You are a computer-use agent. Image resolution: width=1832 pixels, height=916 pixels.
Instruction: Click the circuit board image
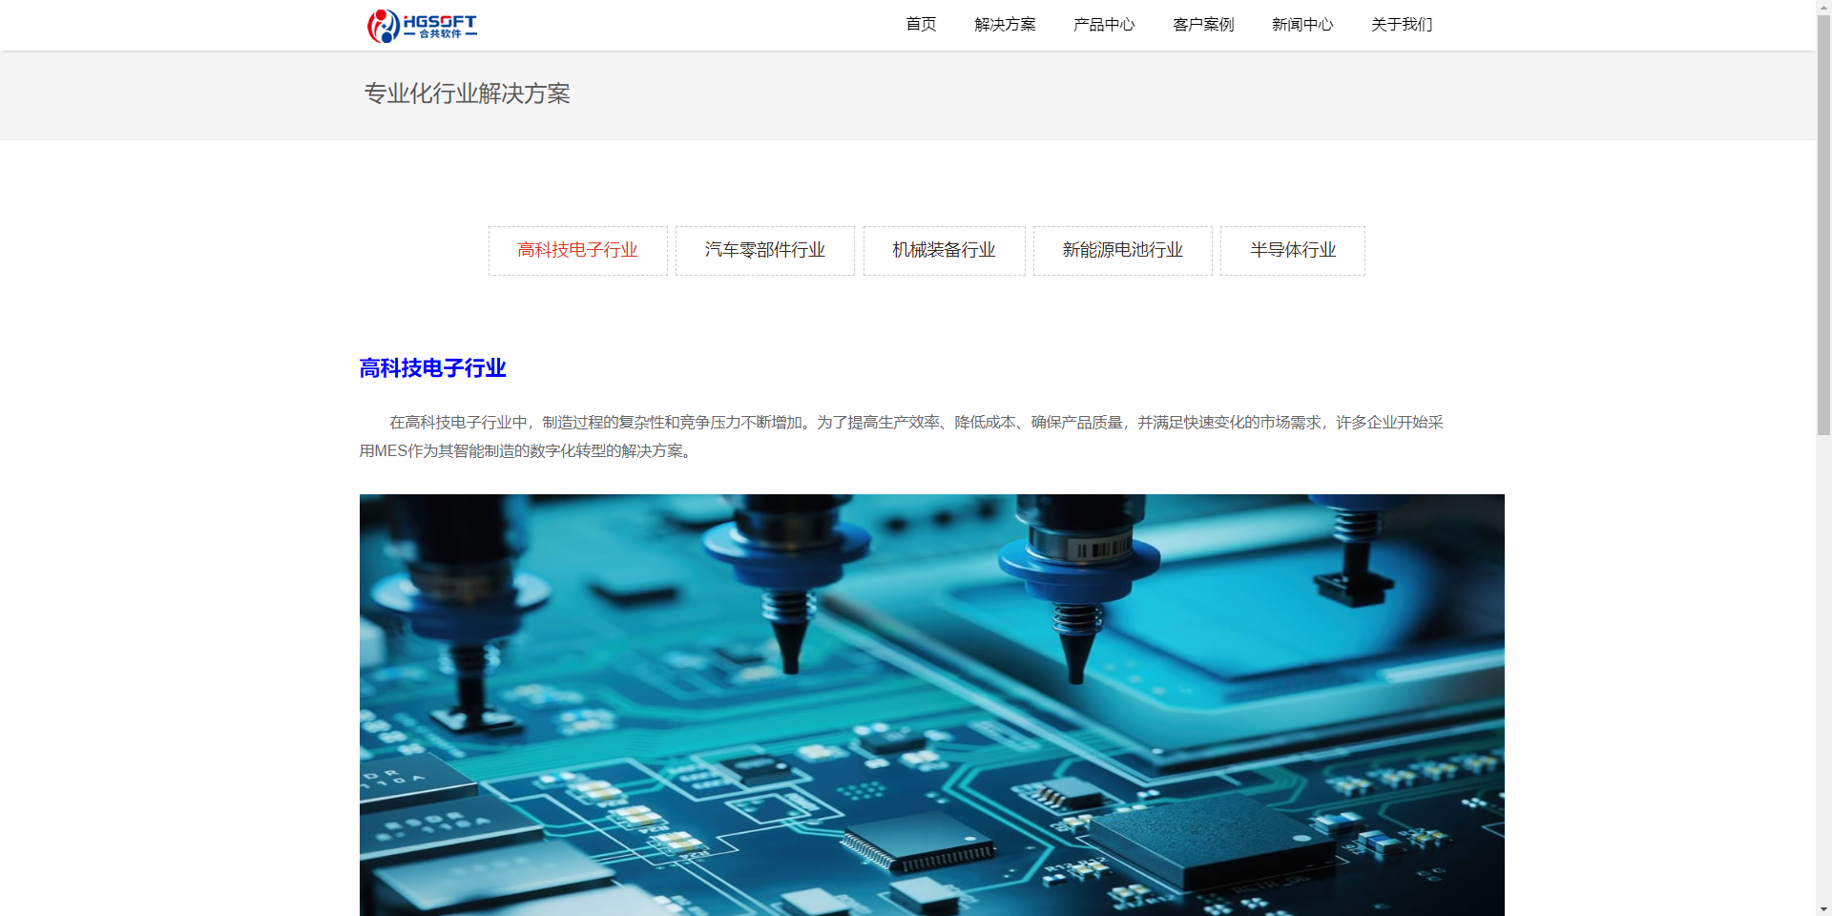[x=932, y=705]
